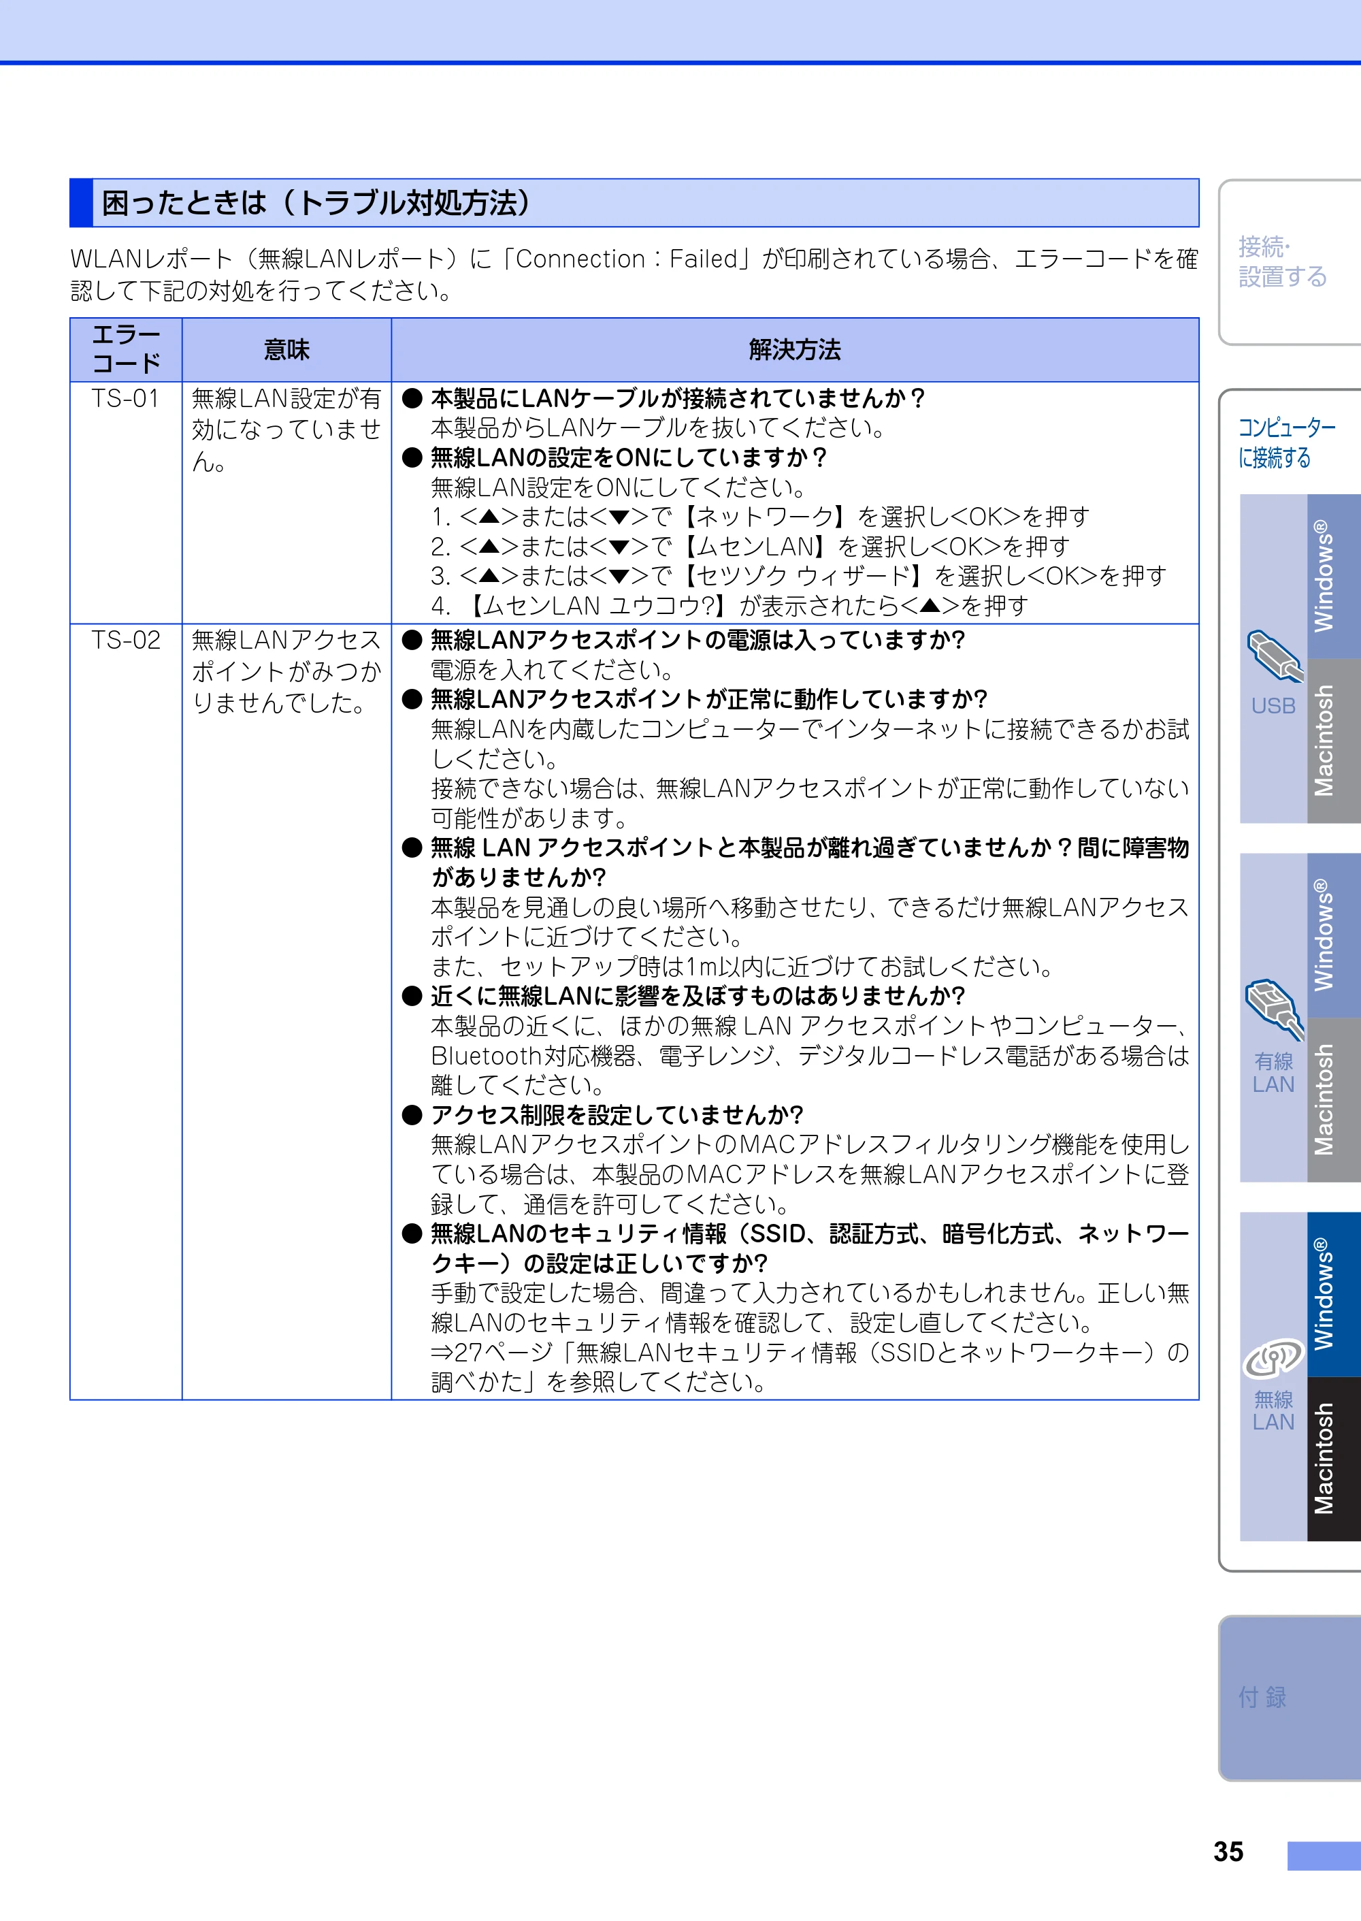Screen dimensions: 1361x1921
Task: Click the ⇒27ページ cross-reference line
Action: coord(810,1367)
